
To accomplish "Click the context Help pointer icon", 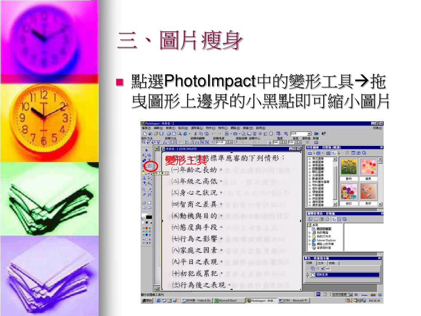I will tap(324, 134).
